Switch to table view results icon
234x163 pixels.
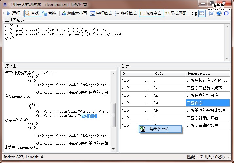202,13
